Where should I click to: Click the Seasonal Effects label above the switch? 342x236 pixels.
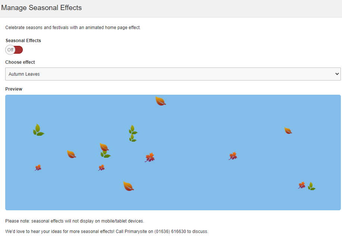click(23, 41)
